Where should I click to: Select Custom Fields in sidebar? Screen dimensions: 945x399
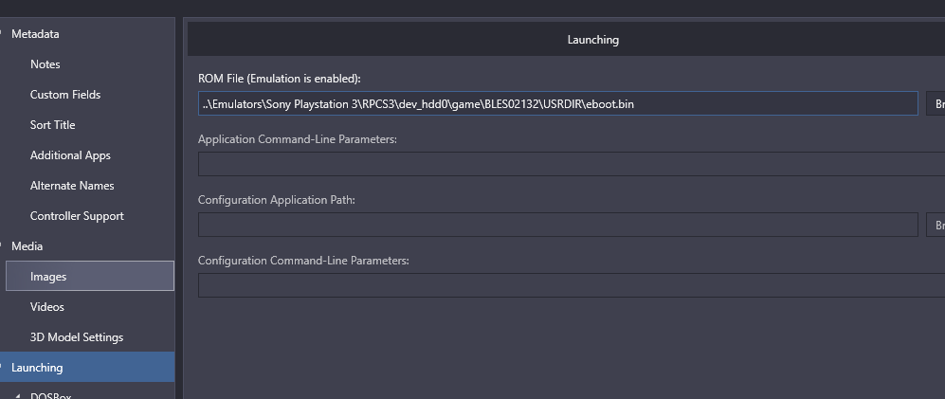65,95
